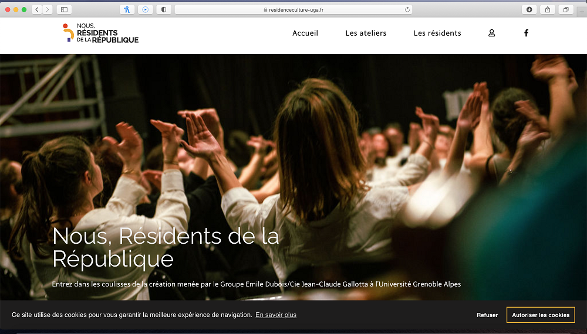
Task: Show Safari downloads
Action: tap(529, 10)
